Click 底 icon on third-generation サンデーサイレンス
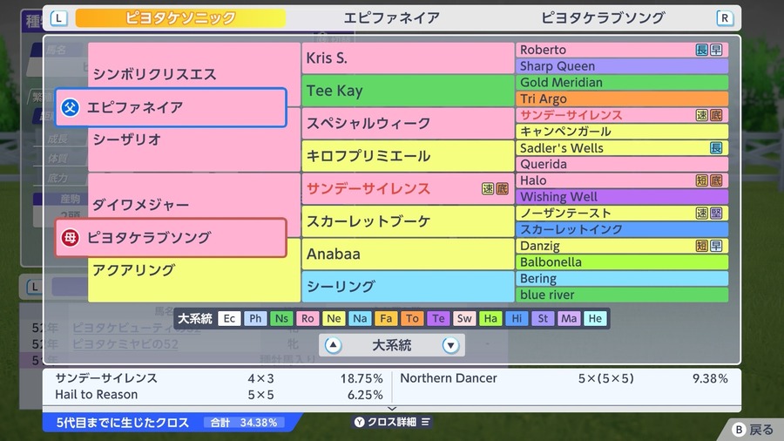 [503, 188]
